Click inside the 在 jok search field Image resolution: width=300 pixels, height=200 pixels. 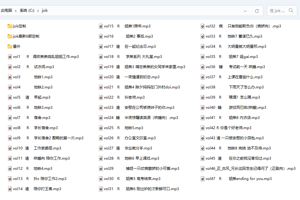click(x=277, y=10)
